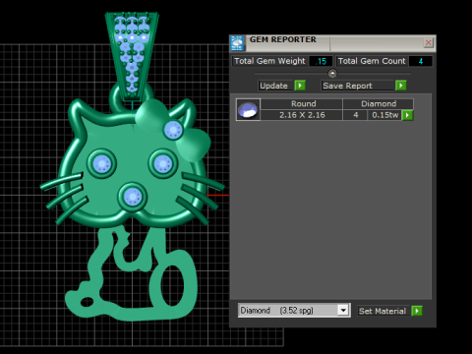Click green arrow next to 0.15tw

pyautogui.click(x=407, y=115)
